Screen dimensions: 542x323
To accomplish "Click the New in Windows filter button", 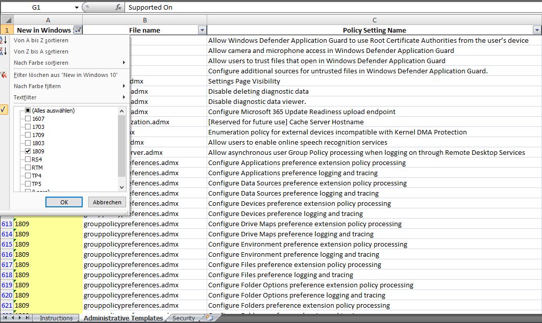I will [78, 30].
